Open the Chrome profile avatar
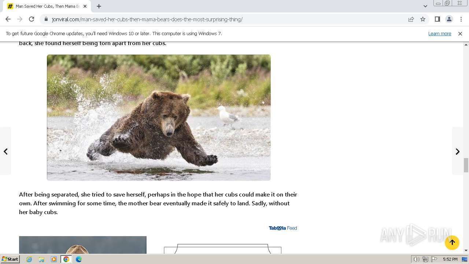The image size is (469, 264). tap(449, 19)
